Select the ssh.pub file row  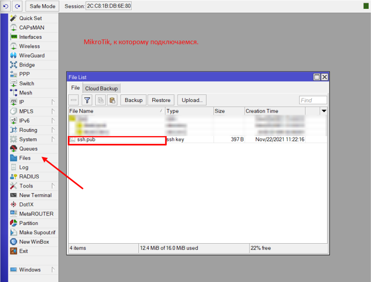(198, 139)
